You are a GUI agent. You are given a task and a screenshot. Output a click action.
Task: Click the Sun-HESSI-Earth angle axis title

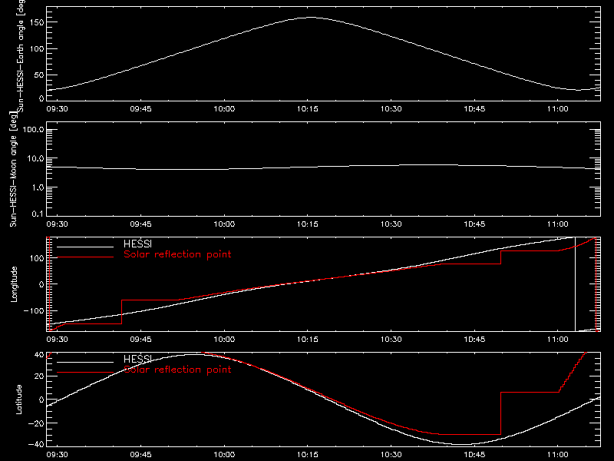click(21, 56)
